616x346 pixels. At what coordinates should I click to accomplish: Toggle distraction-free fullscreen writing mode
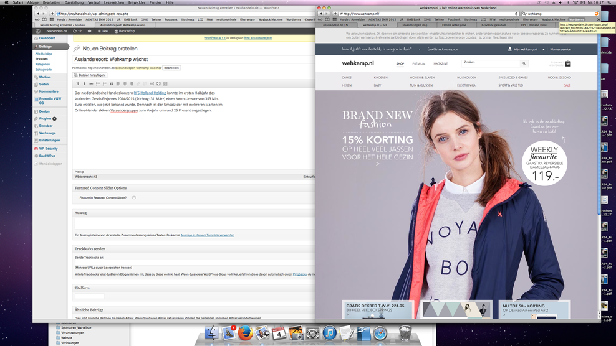click(158, 83)
